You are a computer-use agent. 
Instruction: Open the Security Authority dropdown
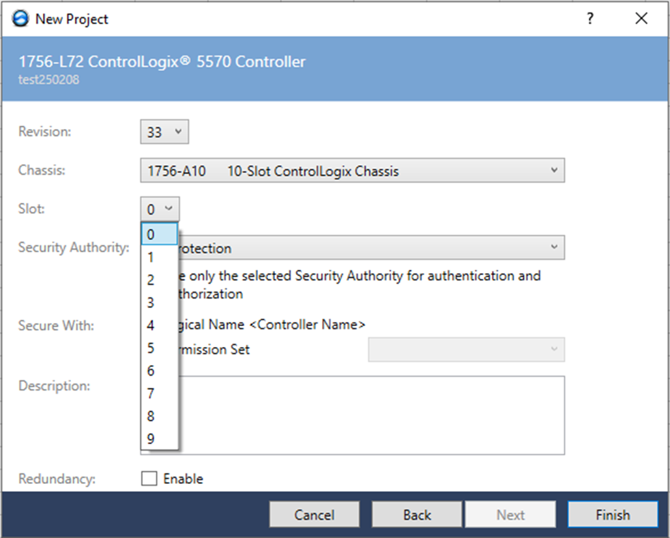371,247
